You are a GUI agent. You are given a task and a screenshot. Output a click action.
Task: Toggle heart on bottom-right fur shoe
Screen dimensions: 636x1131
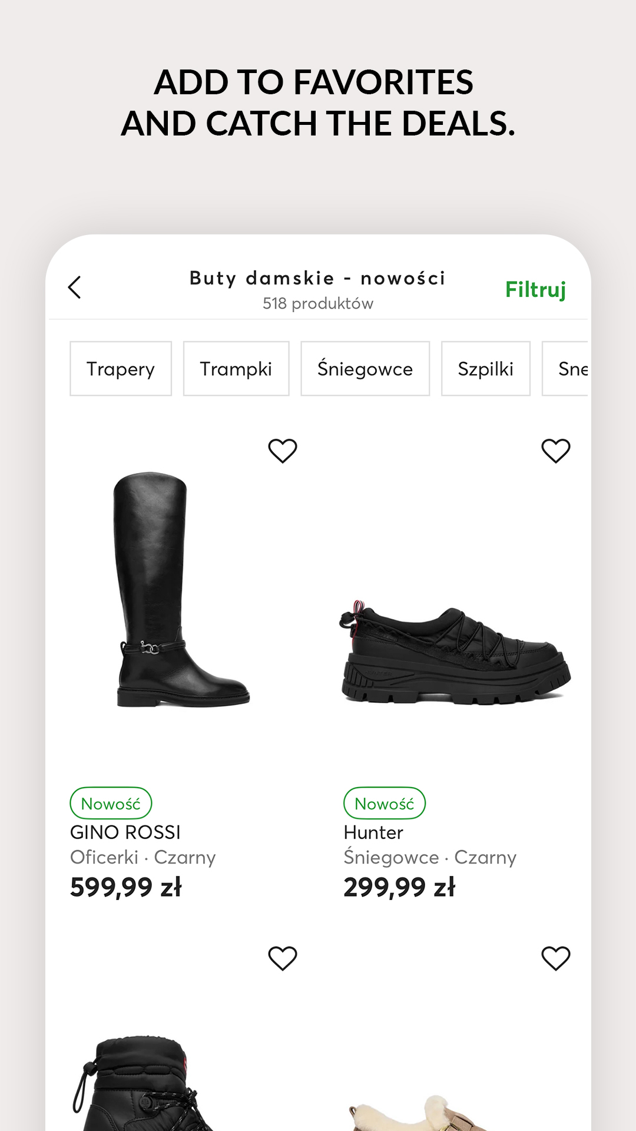pyautogui.click(x=556, y=958)
